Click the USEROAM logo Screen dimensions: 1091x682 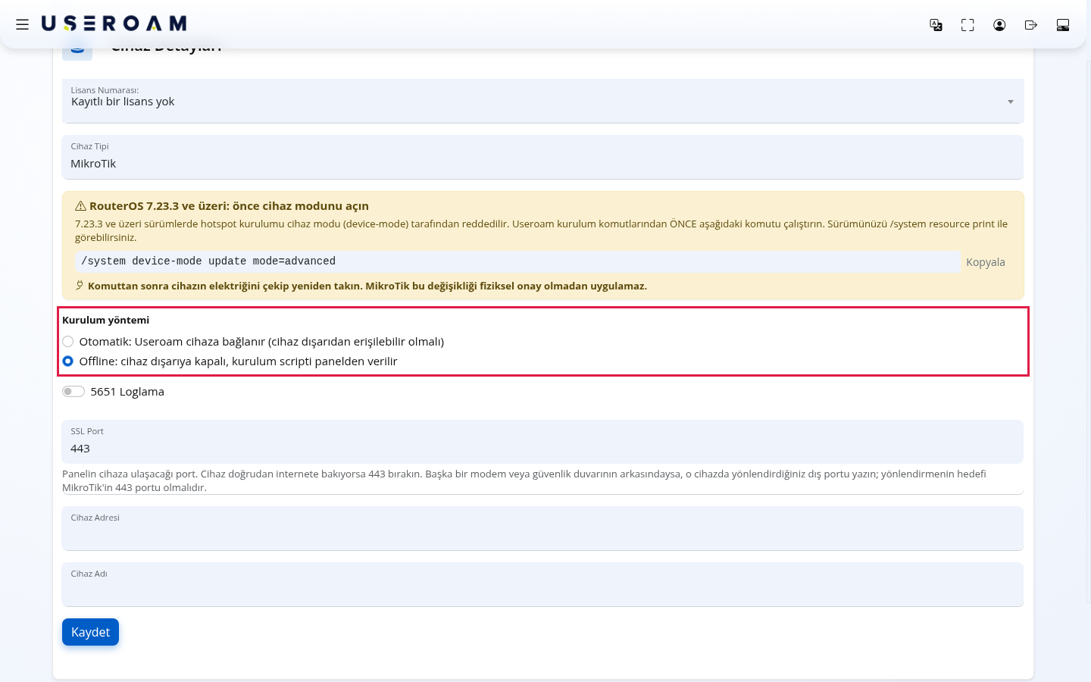tap(114, 24)
